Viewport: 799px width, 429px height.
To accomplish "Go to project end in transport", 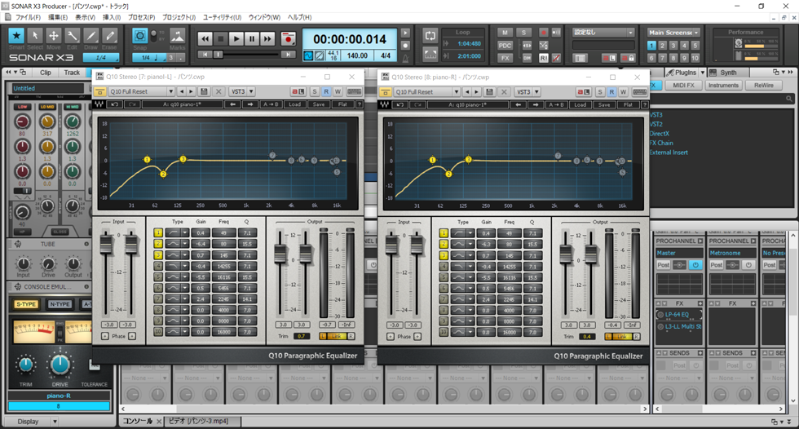I will pos(288,55).
